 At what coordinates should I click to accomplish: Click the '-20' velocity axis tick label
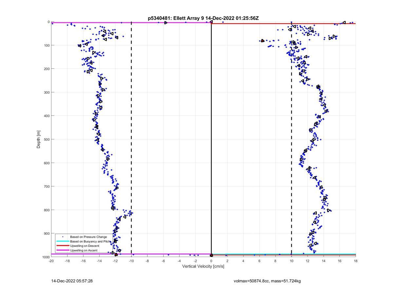tap(51, 261)
